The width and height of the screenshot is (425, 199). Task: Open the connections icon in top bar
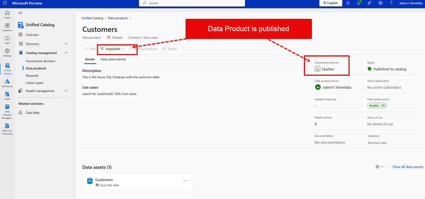(369, 3)
